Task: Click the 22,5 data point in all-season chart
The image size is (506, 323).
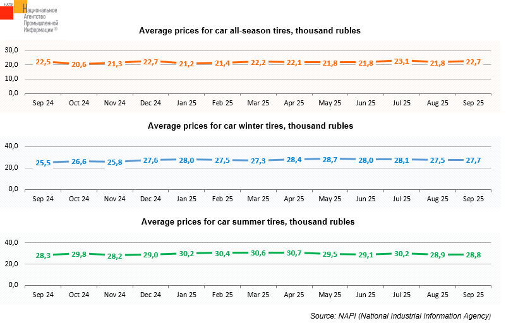Action: tap(43, 62)
